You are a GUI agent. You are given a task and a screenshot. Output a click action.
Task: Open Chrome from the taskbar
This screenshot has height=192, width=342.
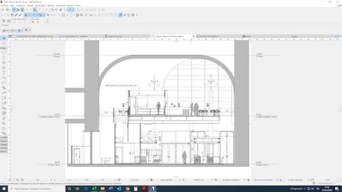coord(128,189)
